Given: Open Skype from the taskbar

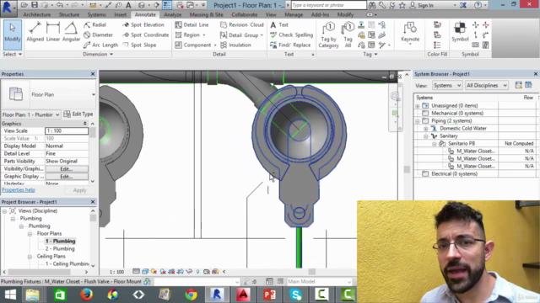Looking at the screenshot, I should (x=295, y=295).
